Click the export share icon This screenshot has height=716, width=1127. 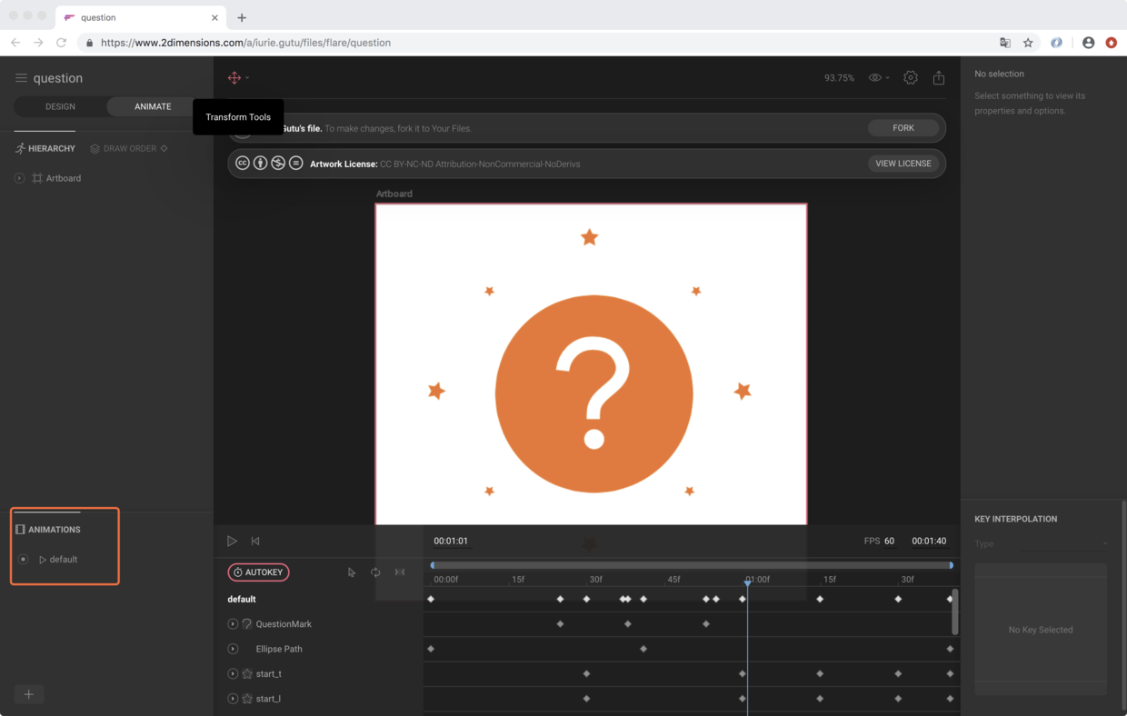(939, 78)
